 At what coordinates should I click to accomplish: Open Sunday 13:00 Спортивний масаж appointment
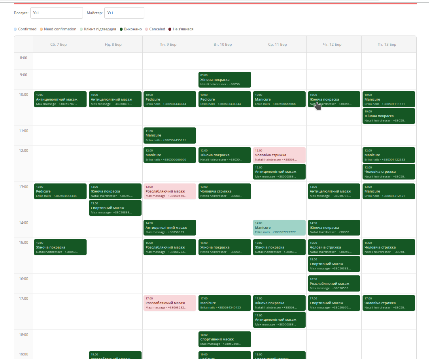115,208
